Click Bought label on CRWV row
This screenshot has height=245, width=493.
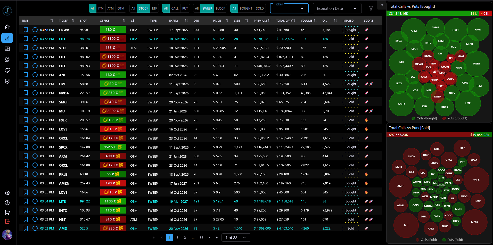[x=351, y=30]
